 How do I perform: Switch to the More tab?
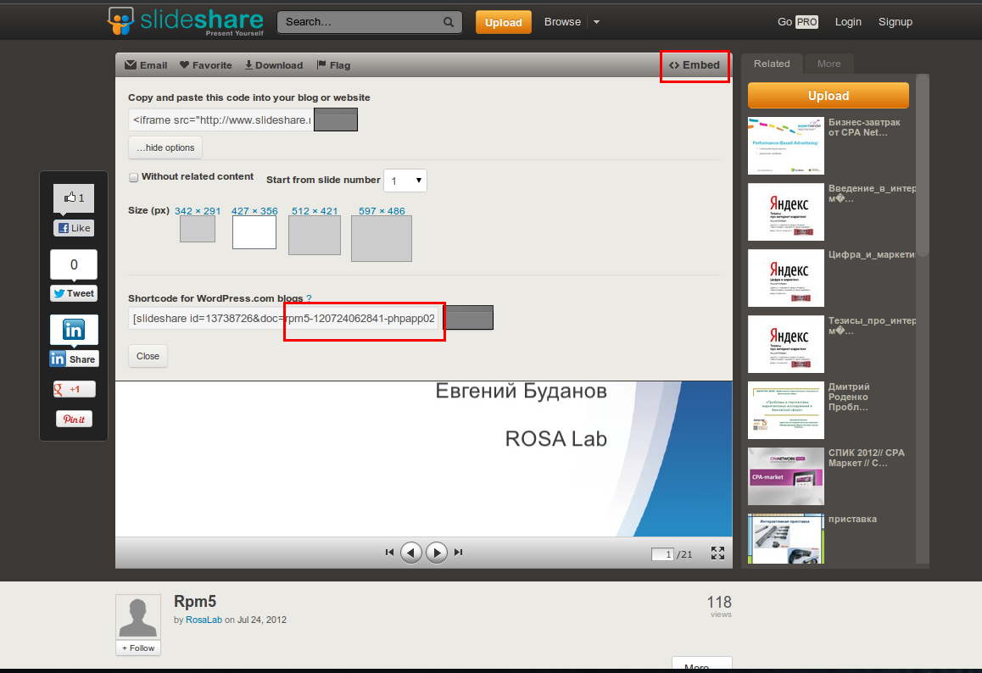829,64
